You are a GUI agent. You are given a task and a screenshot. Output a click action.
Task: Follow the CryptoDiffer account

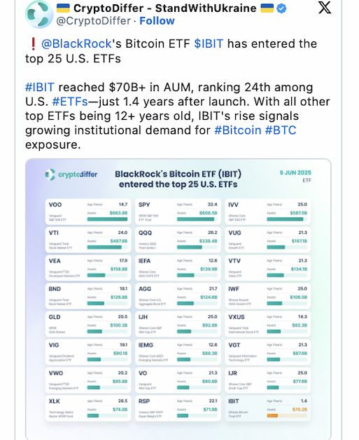(x=157, y=21)
